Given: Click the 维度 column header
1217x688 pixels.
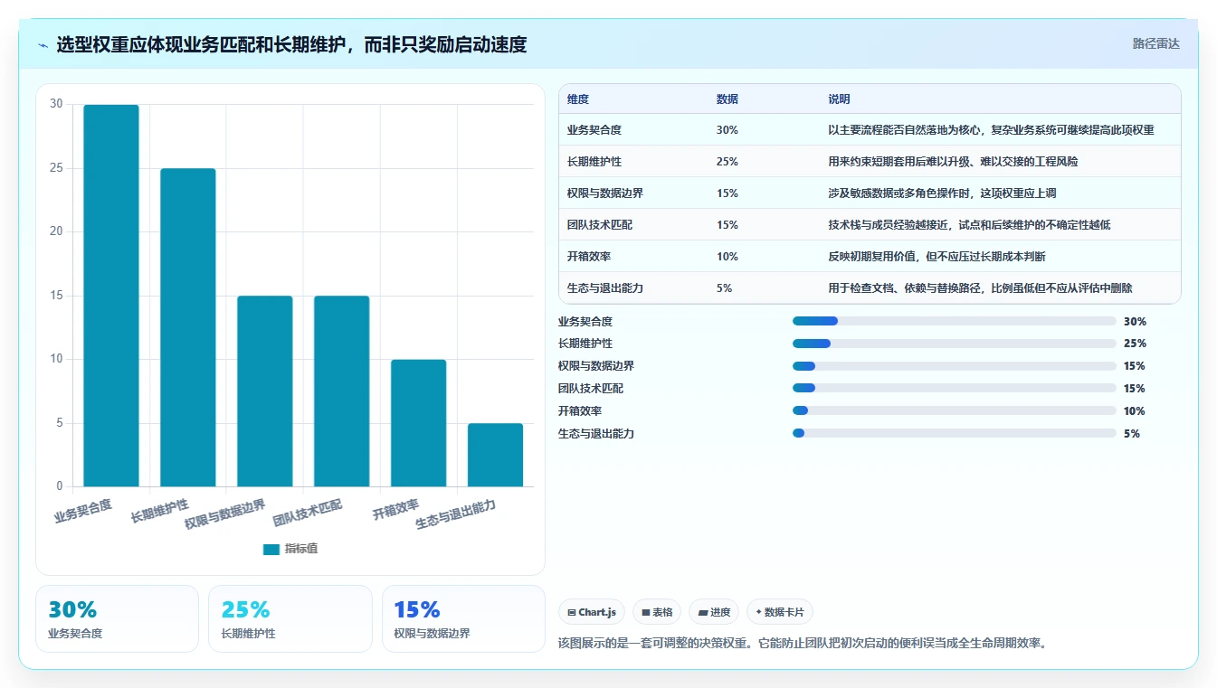Looking at the screenshot, I should pos(578,99).
